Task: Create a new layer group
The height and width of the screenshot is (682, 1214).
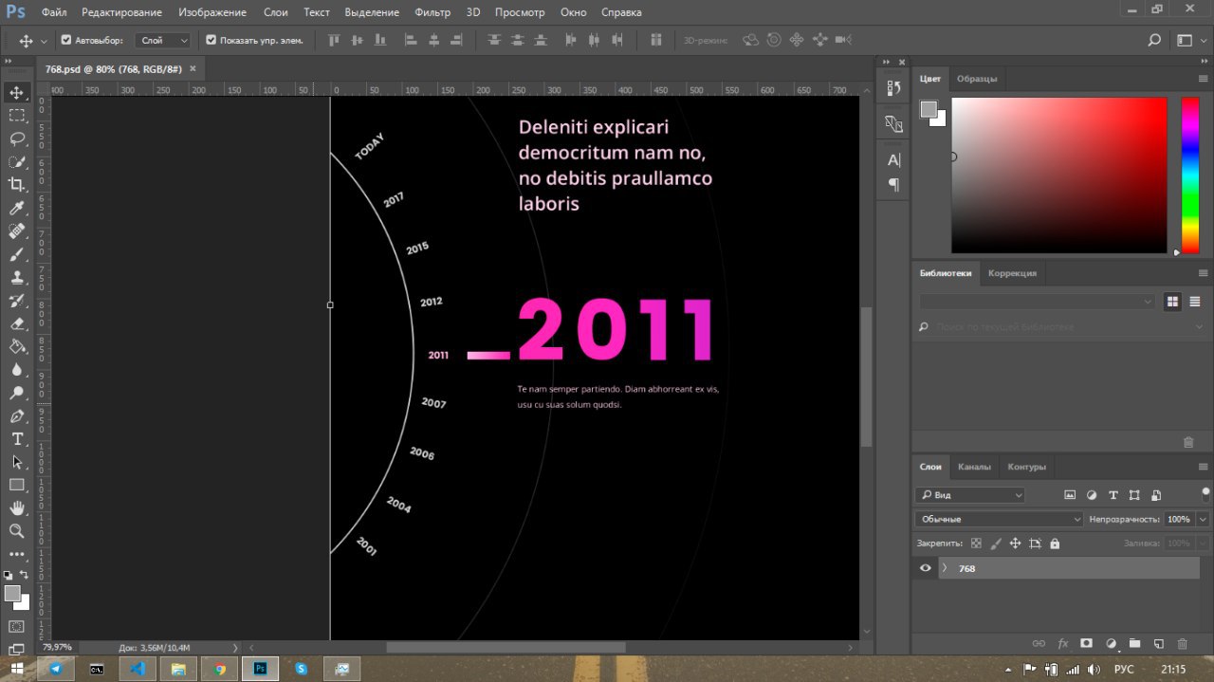Action: [1134, 643]
